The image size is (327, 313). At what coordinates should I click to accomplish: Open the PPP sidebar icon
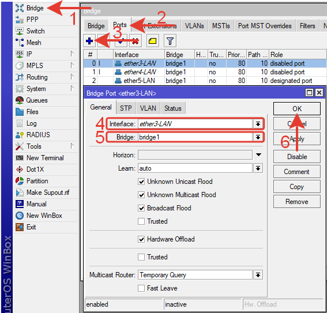coord(20,20)
